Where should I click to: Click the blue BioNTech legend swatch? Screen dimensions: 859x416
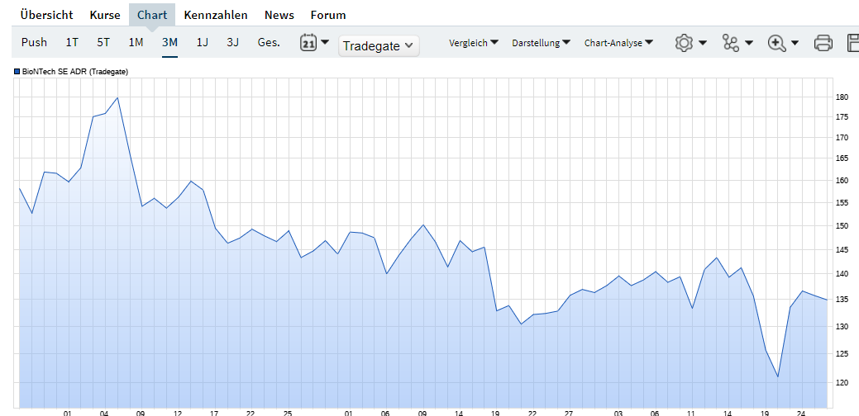click(17, 72)
